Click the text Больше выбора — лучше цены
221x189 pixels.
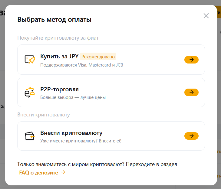pos(73,97)
